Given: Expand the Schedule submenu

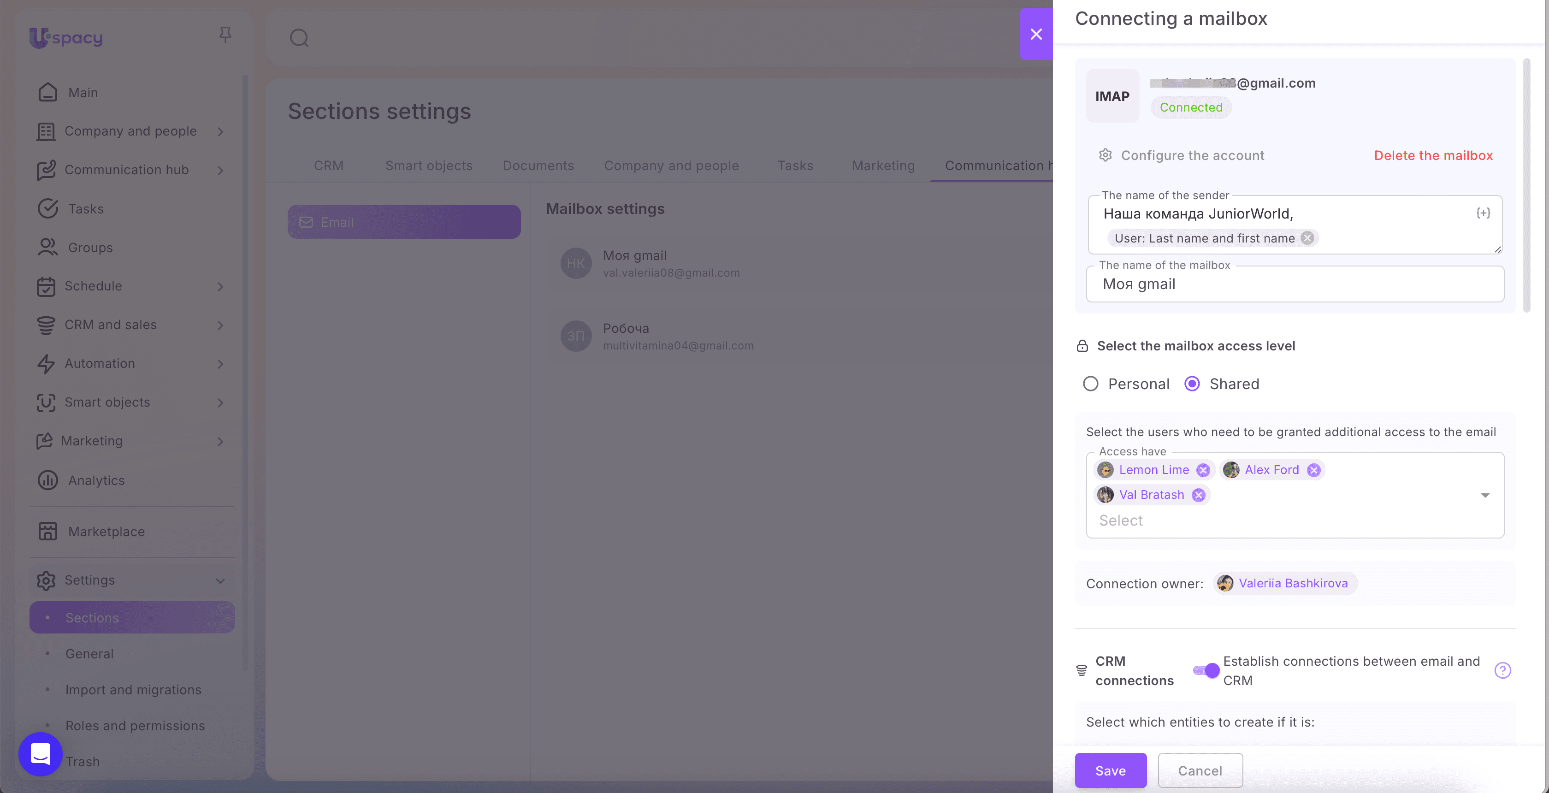Looking at the screenshot, I should coord(221,287).
